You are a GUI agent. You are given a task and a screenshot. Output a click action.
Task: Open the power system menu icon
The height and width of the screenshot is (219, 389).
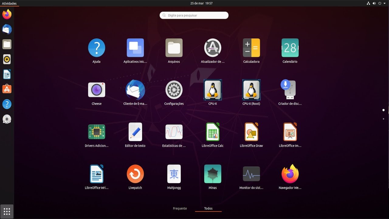tap(380, 3)
